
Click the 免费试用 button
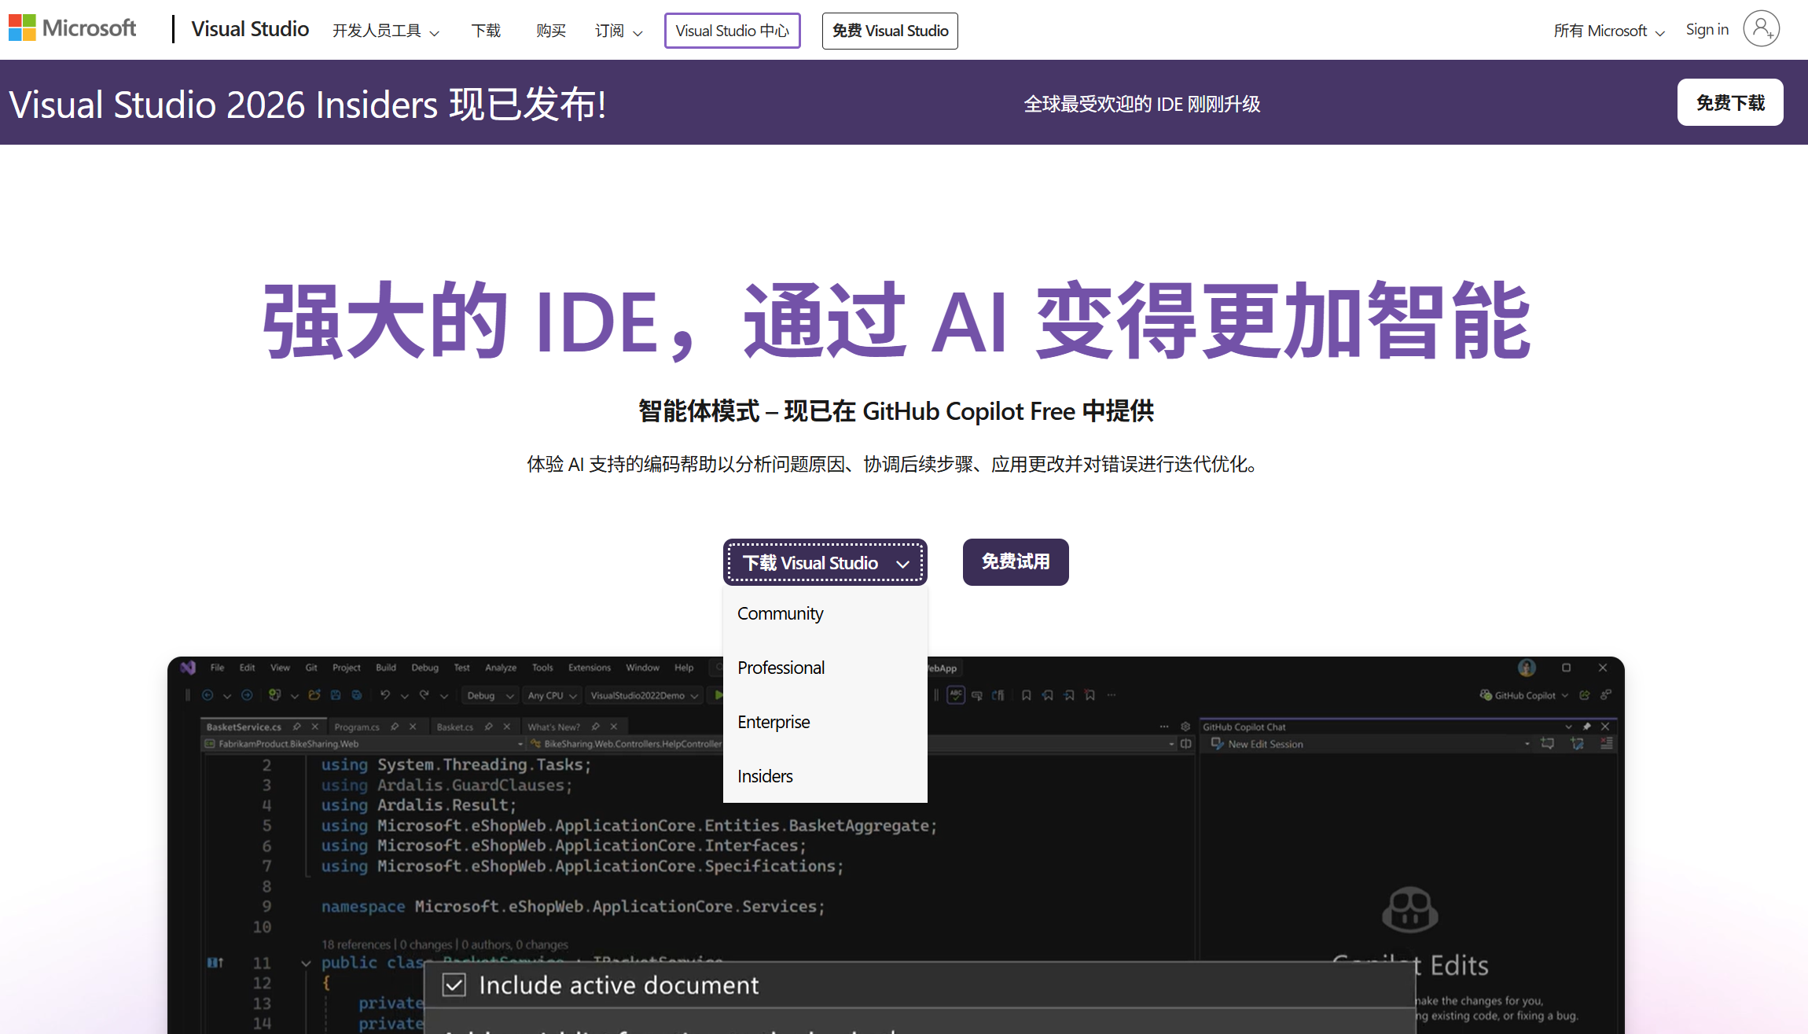click(1015, 561)
